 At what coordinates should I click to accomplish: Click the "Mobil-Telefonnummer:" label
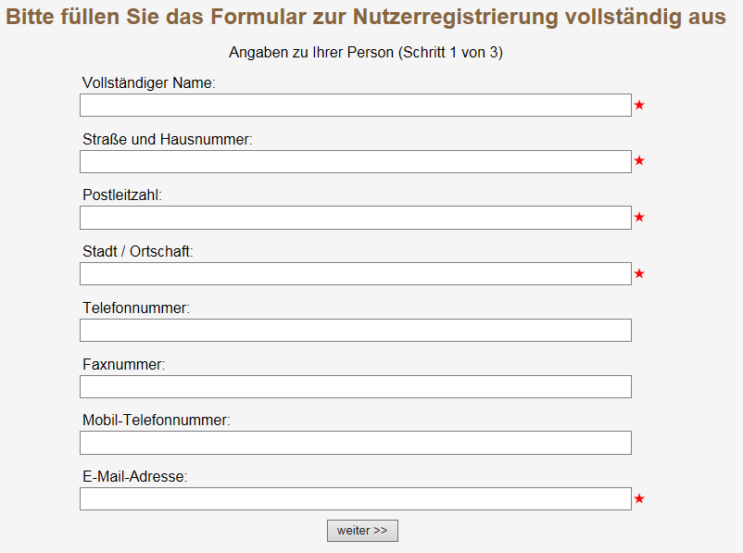[156, 421]
